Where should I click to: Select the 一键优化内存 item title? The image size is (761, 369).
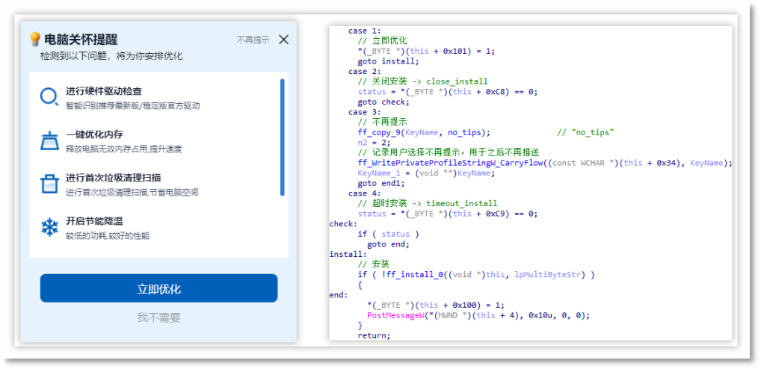coord(94,134)
